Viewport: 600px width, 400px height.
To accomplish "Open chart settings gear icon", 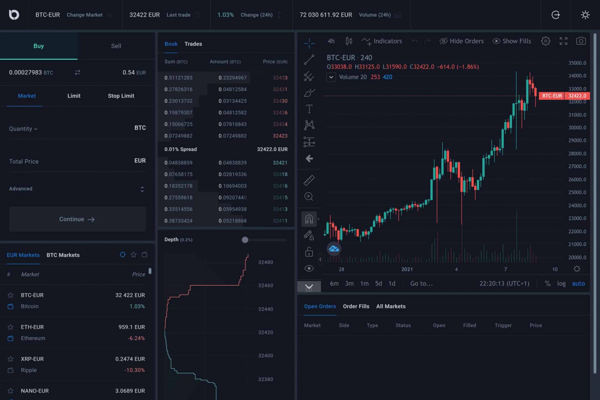I will coord(546,41).
